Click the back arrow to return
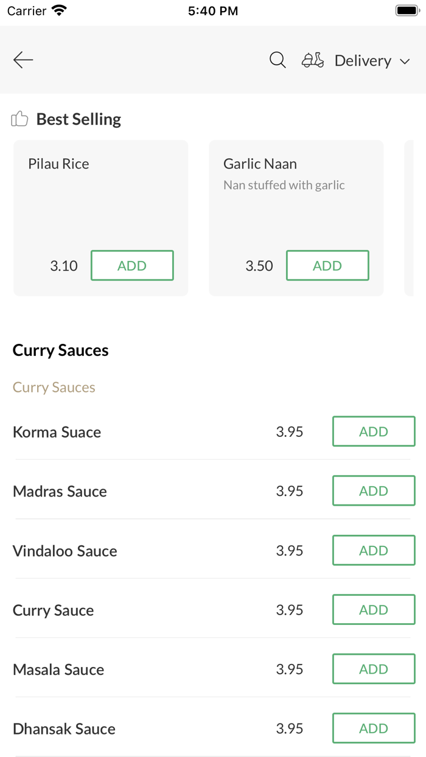The height and width of the screenshot is (757, 426). point(23,60)
